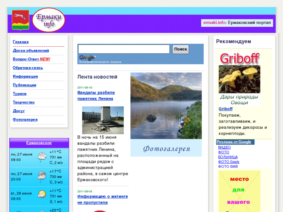
Task: Open Фотогалерея from the left menu
Action: [25, 119]
